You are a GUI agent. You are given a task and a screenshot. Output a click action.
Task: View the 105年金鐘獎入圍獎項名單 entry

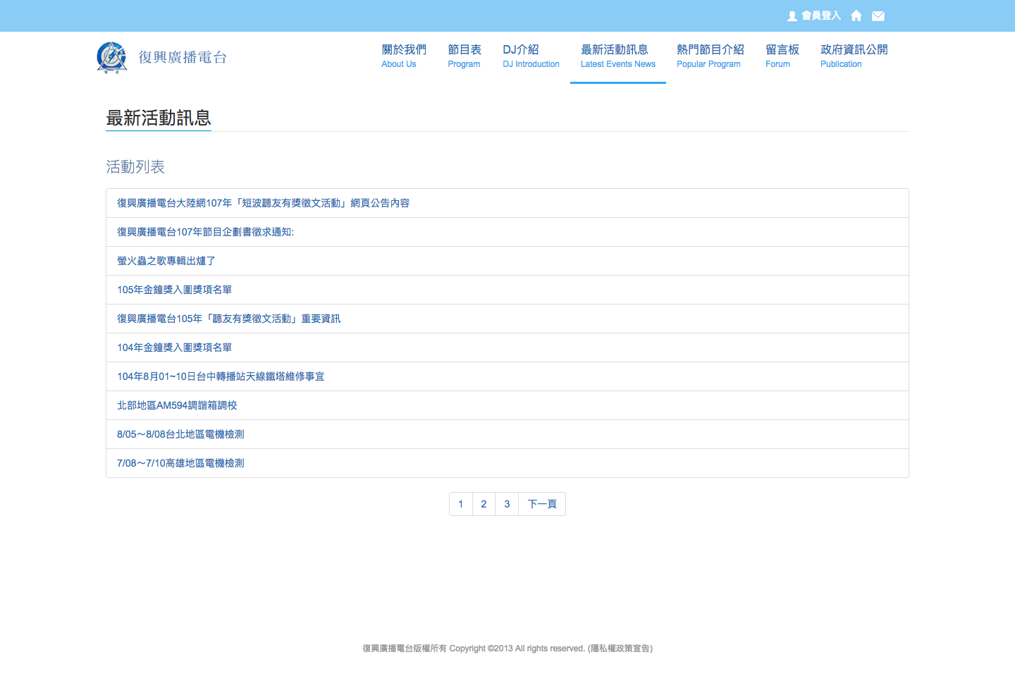174,290
